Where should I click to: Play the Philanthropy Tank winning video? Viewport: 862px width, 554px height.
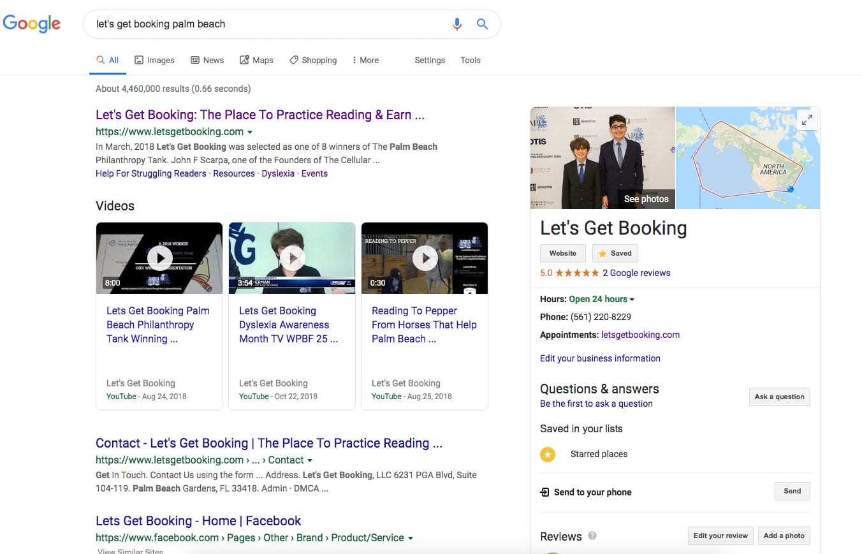click(159, 258)
